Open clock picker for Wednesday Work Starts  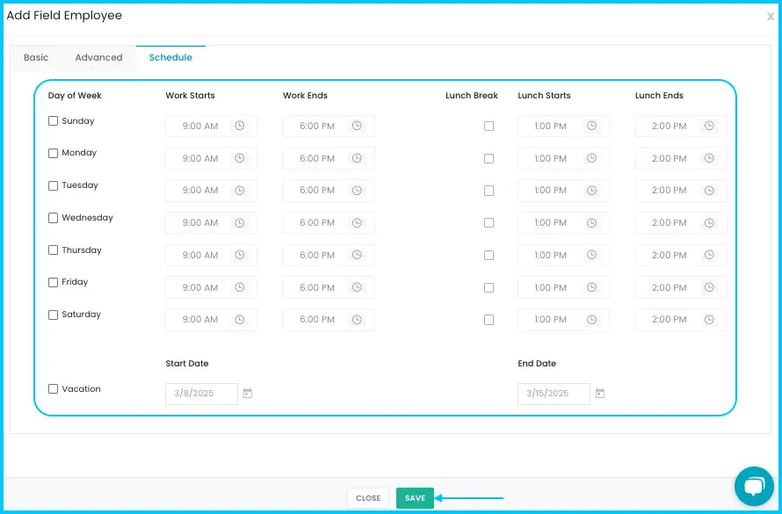240,223
